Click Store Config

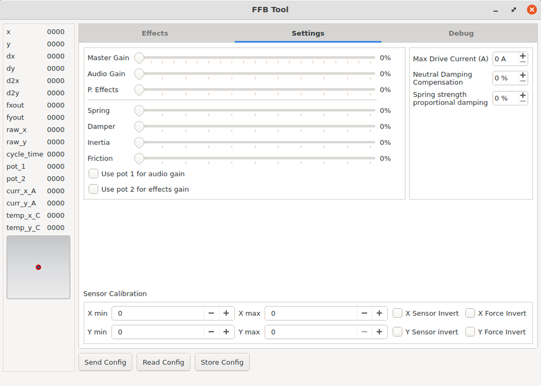[x=222, y=362]
